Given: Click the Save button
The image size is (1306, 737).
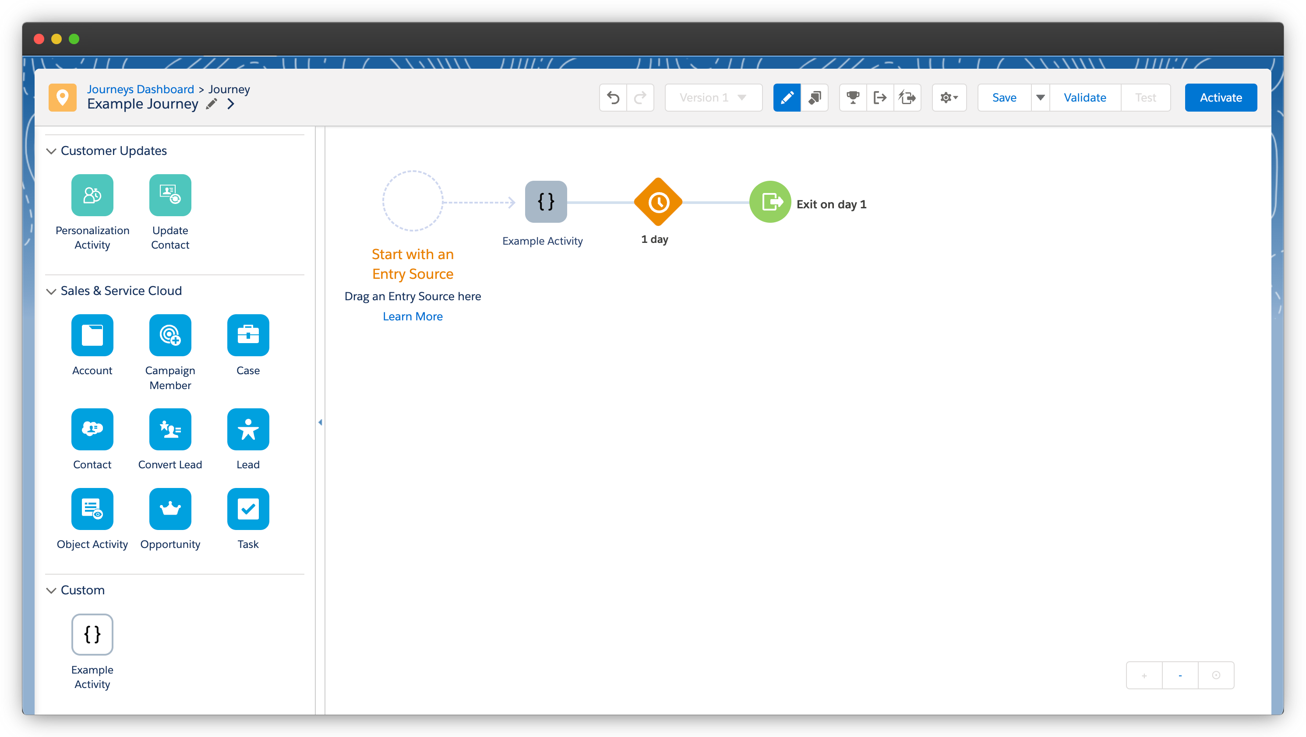Looking at the screenshot, I should (1004, 97).
